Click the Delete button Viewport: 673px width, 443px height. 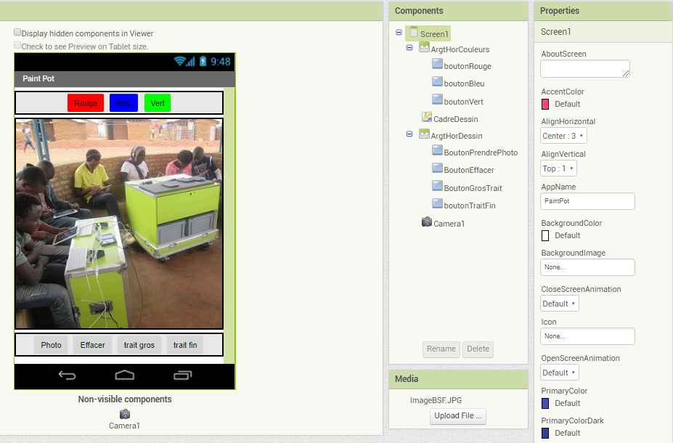coord(478,349)
